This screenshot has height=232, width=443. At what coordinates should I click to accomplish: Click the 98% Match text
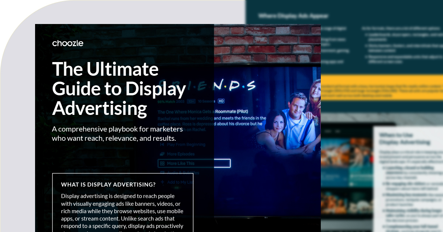[167, 101]
